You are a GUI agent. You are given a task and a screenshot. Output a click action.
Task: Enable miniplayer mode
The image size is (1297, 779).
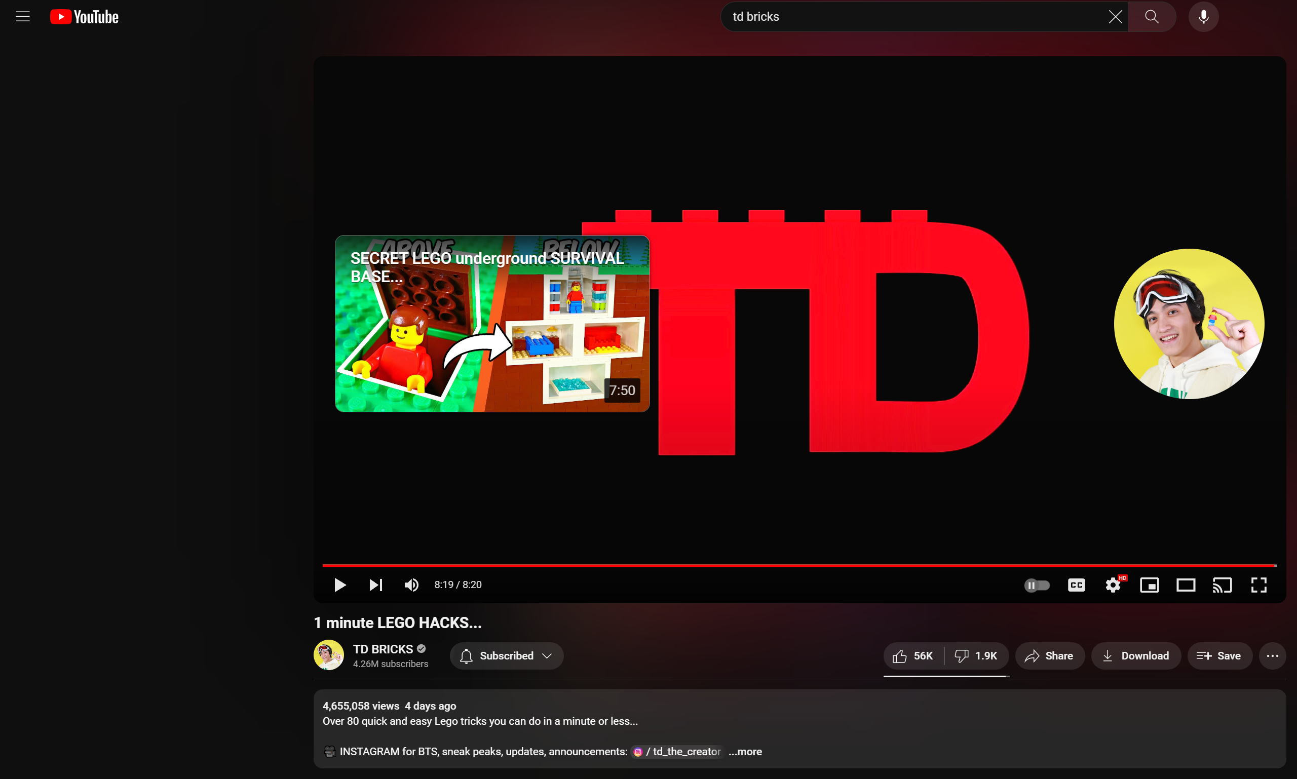[1150, 585]
